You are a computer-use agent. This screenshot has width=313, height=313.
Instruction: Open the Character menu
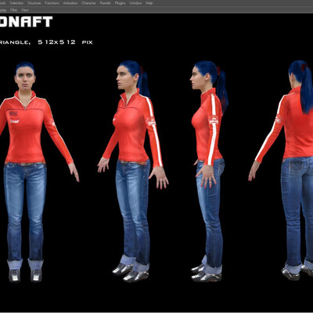pos(88,3)
